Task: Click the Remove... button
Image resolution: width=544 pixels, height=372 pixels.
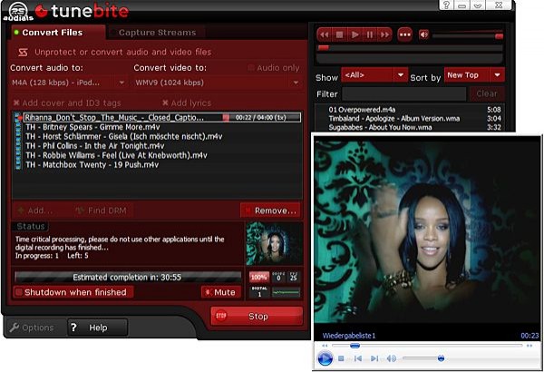Action: point(270,210)
